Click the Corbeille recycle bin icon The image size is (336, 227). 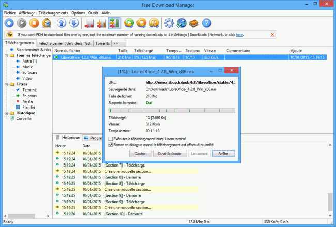[x=12, y=118]
